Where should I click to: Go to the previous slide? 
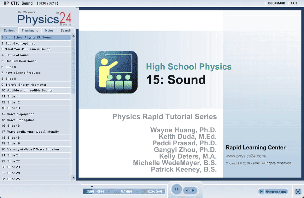coord(187,190)
